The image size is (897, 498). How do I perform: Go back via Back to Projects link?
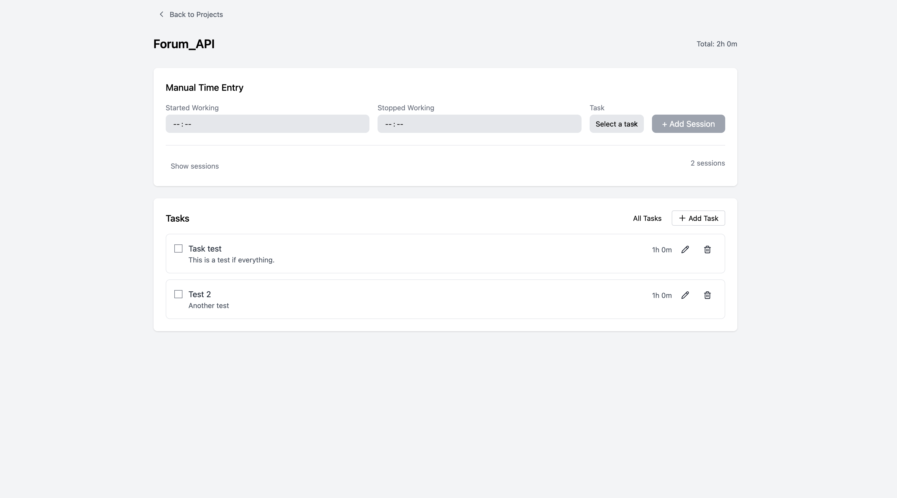click(196, 15)
